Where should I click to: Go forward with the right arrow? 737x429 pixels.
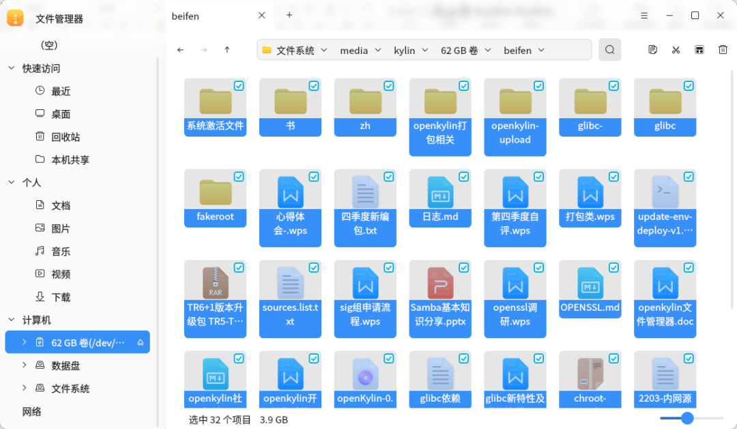tap(203, 50)
